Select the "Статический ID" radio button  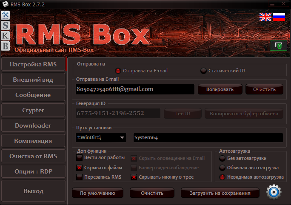click(x=203, y=71)
